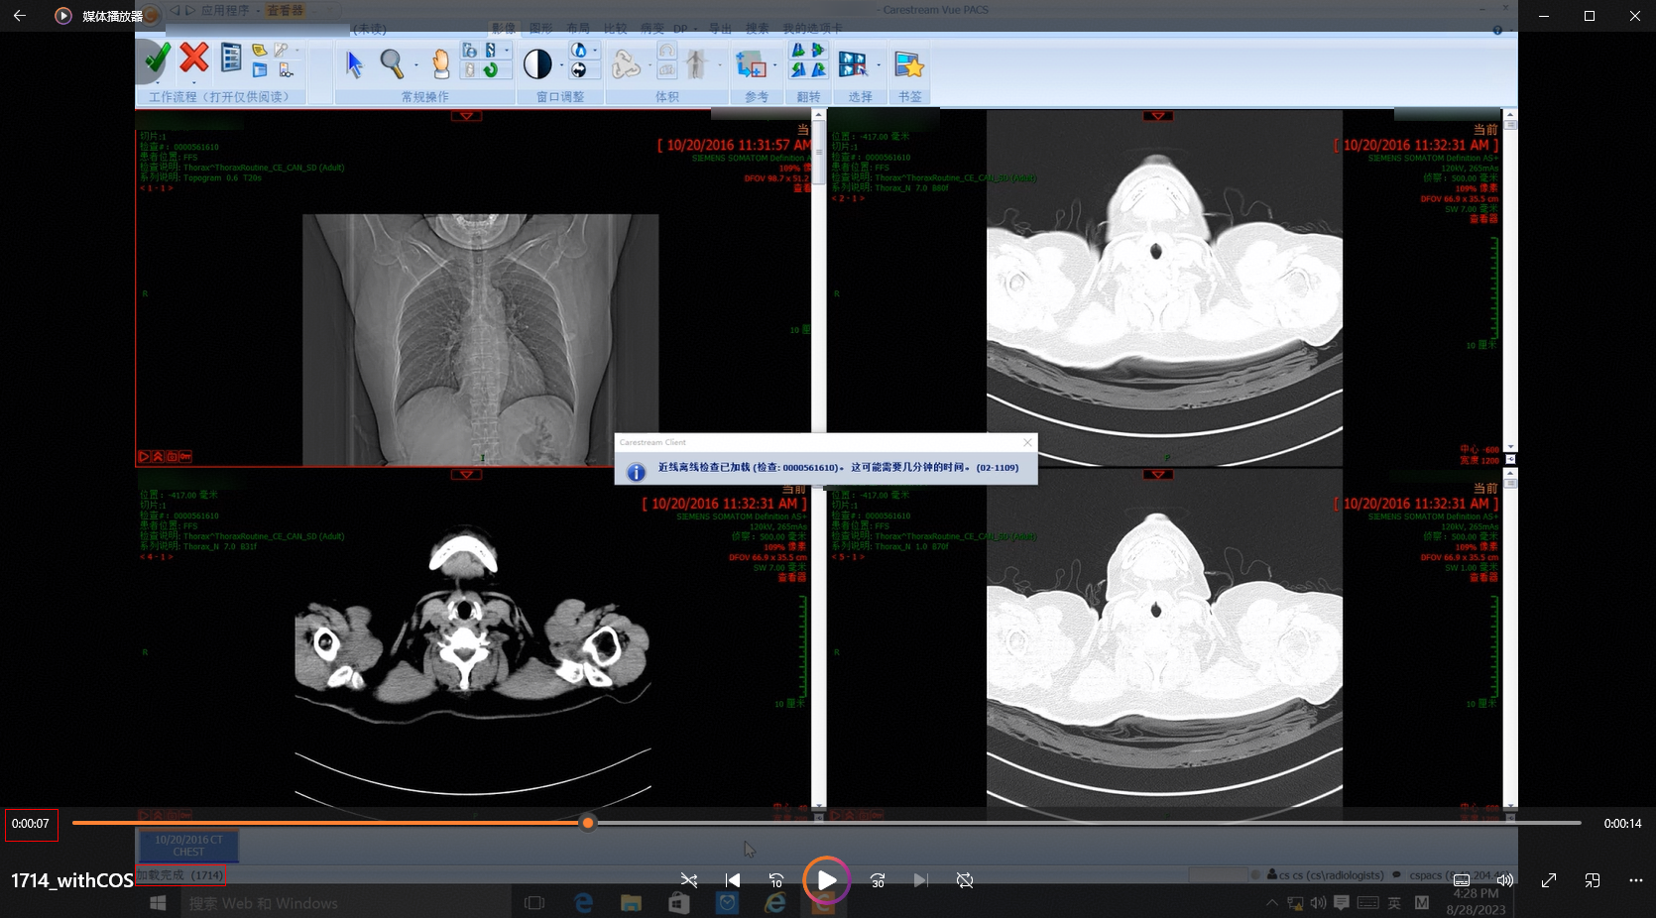Open the File Explorer taskbar icon
Viewport: 1656px width, 918px height.
pos(631,903)
